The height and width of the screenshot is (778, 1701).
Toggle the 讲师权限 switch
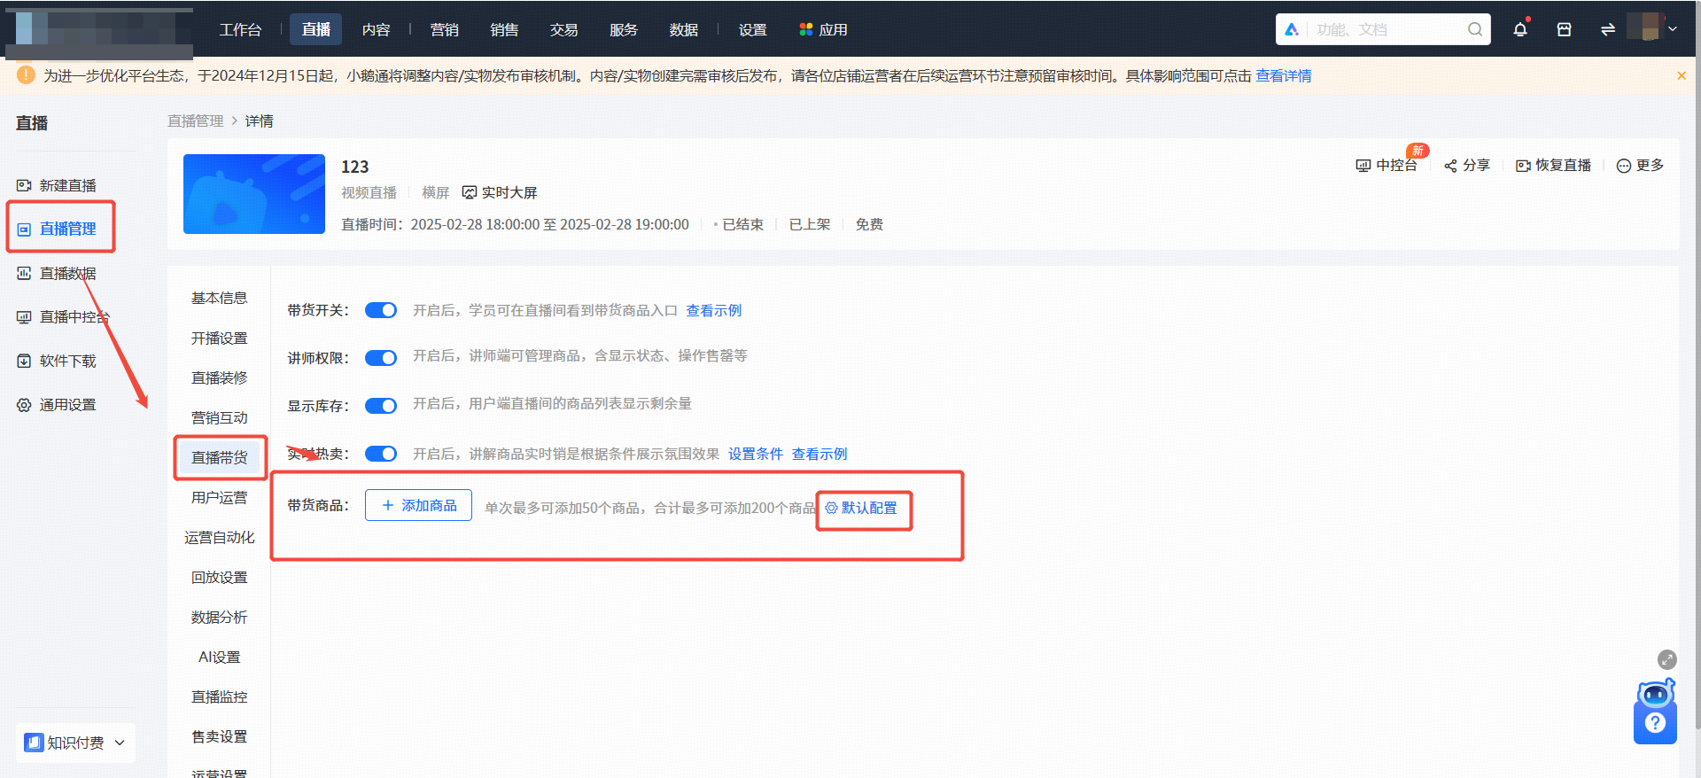pos(381,358)
